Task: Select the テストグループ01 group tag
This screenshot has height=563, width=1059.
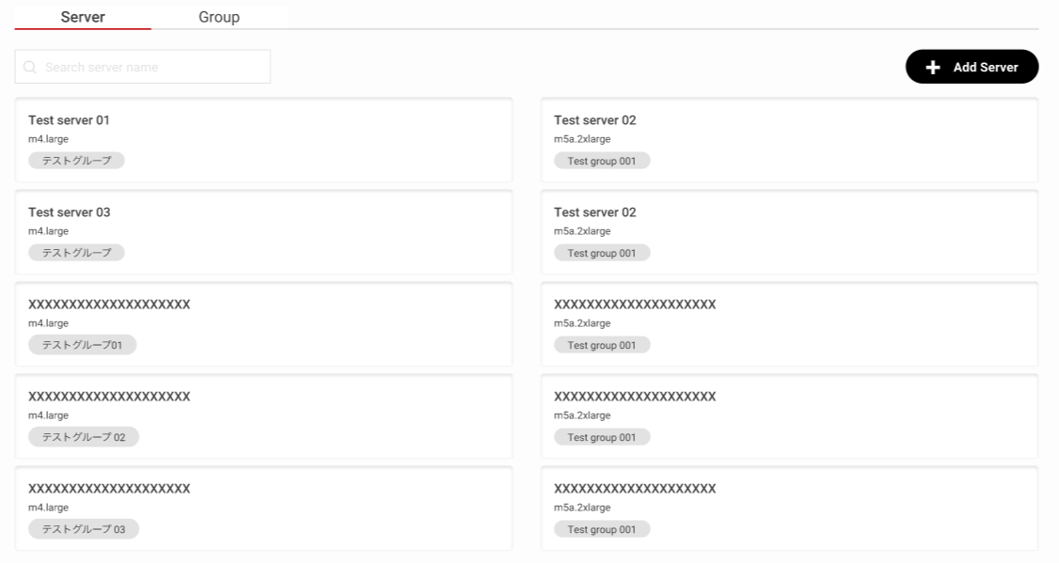Action: [x=82, y=345]
